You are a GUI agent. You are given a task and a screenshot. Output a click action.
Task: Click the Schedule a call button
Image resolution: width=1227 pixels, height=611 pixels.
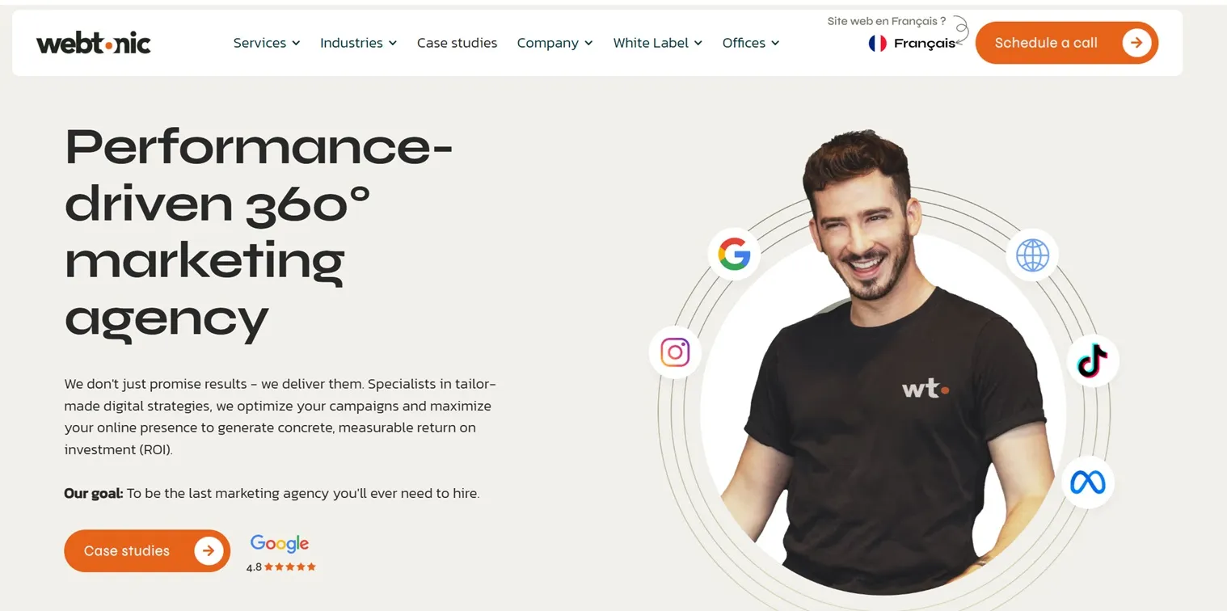[1067, 43]
